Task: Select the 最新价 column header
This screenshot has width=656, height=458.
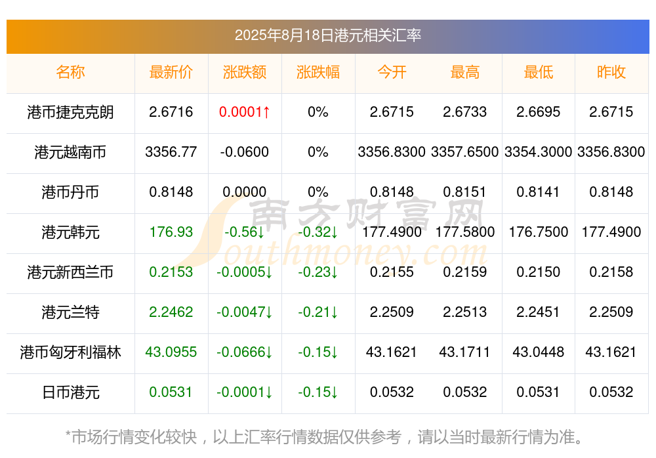Action: click(x=171, y=72)
